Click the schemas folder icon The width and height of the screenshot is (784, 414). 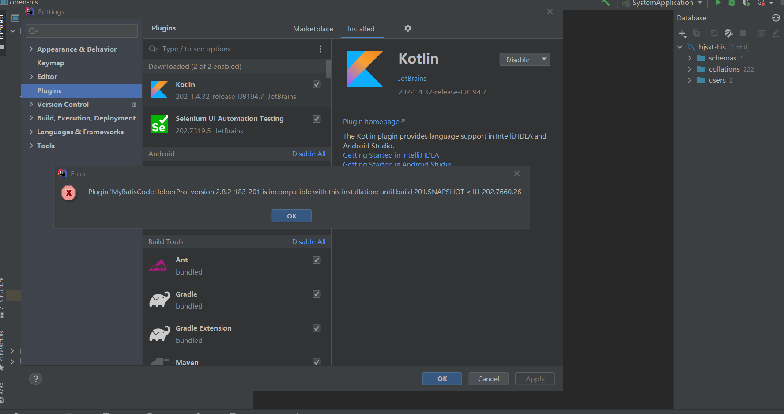(x=701, y=58)
